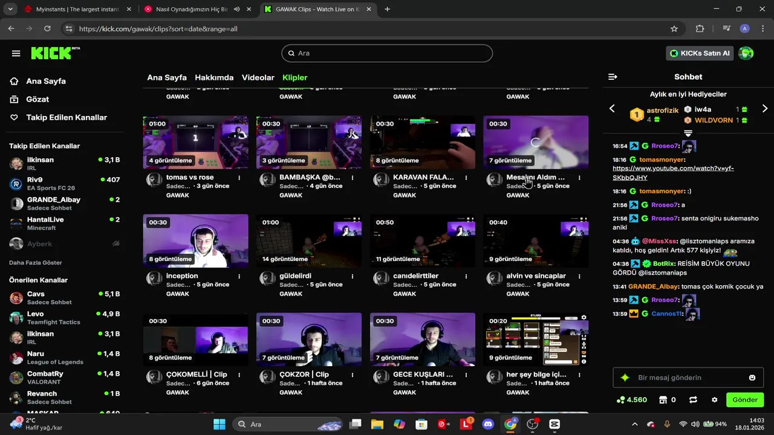This screenshot has width=774, height=435.
Task: Open CapCut from the taskbar
Action: point(554,424)
